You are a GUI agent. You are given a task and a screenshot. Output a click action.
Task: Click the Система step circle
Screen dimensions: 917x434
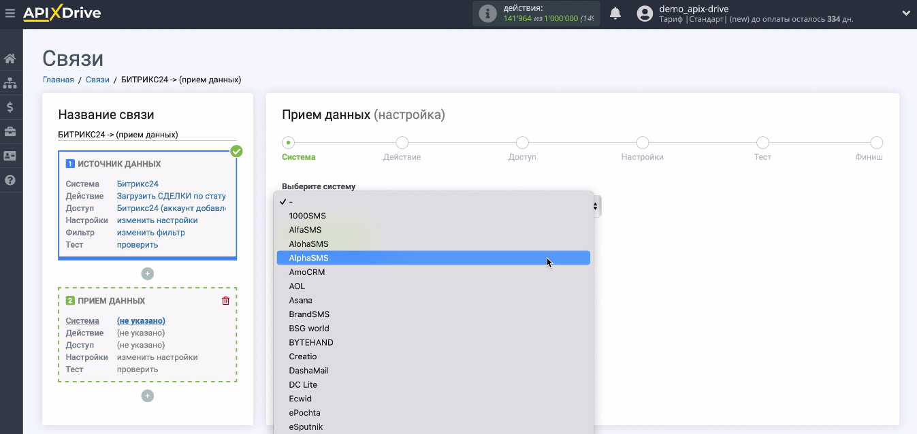click(x=289, y=143)
